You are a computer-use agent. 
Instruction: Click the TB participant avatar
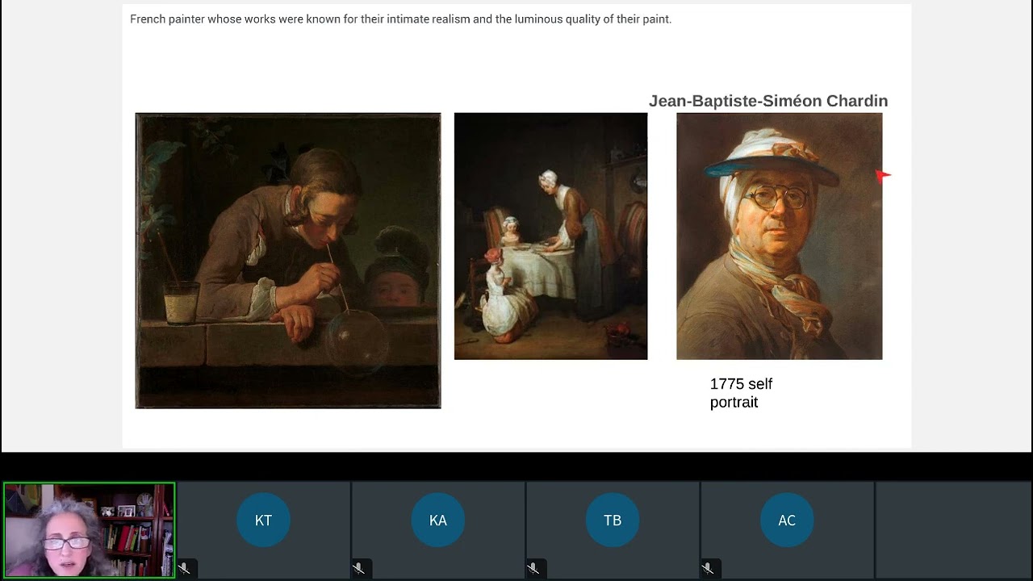(613, 520)
